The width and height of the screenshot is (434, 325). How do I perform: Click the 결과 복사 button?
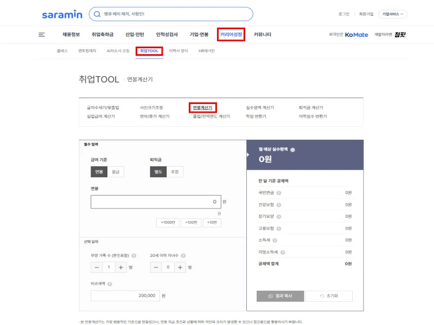click(x=279, y=296)
